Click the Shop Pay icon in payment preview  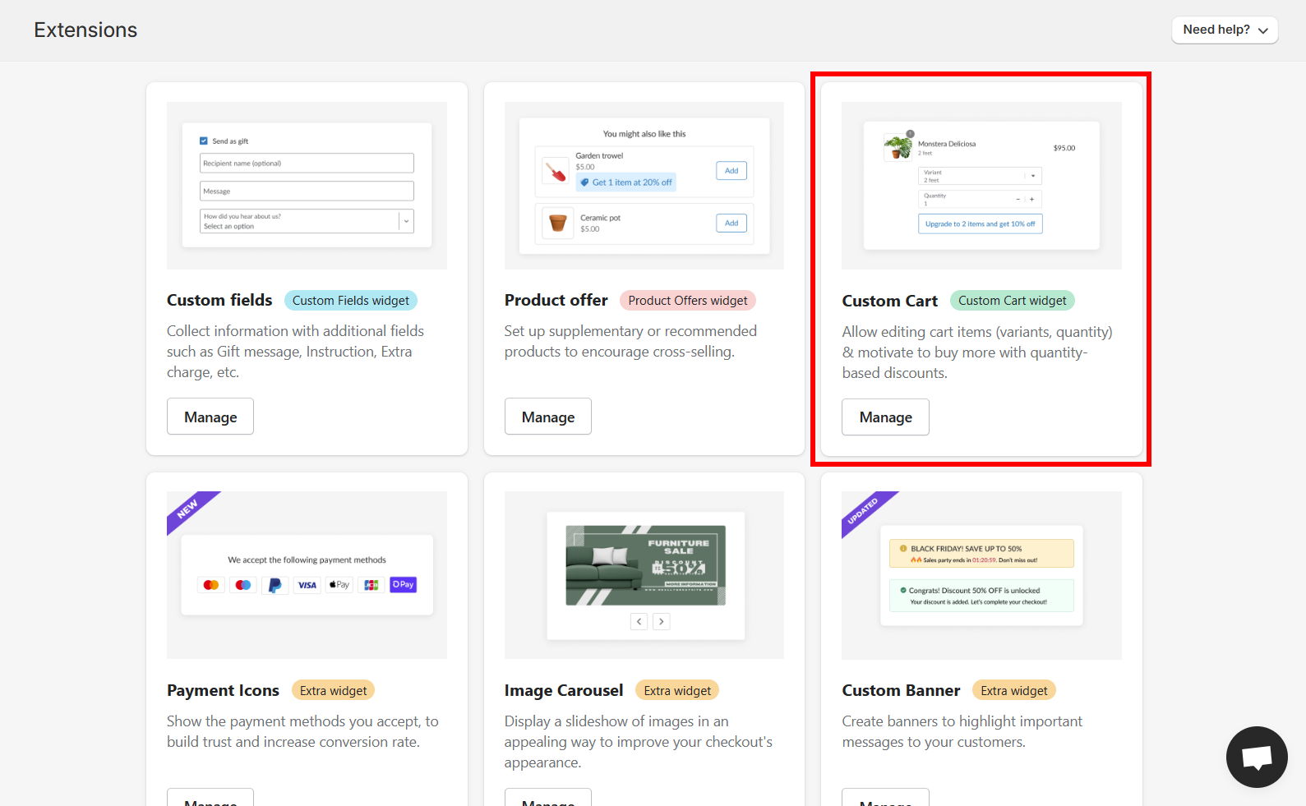click(403, 585)
